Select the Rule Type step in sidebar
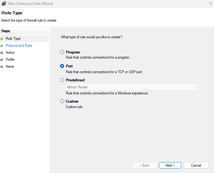Viewport: 214px width, 173px height. [13, 39]
